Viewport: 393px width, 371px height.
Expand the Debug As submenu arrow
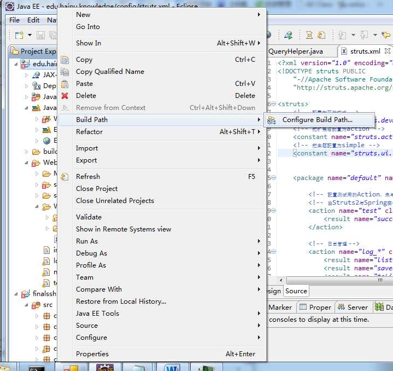259,253
